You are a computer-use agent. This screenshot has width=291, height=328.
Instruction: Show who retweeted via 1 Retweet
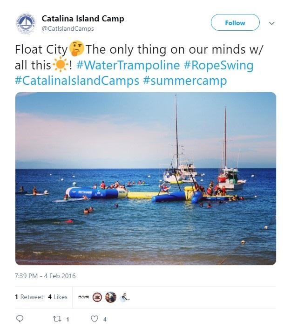pos(29,297)
